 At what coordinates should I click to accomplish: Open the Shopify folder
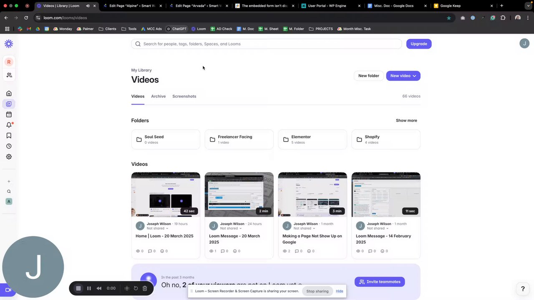tap(386, 140)
